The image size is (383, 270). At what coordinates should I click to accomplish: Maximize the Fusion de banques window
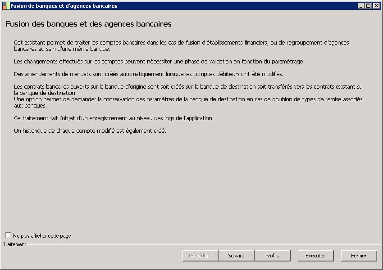[368, 6]
